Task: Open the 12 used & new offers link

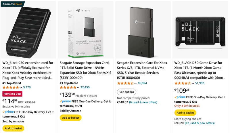Action: point(200,123)
